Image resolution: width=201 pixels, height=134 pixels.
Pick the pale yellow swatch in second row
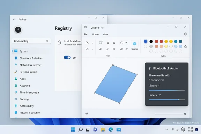(x=166, y=46)
